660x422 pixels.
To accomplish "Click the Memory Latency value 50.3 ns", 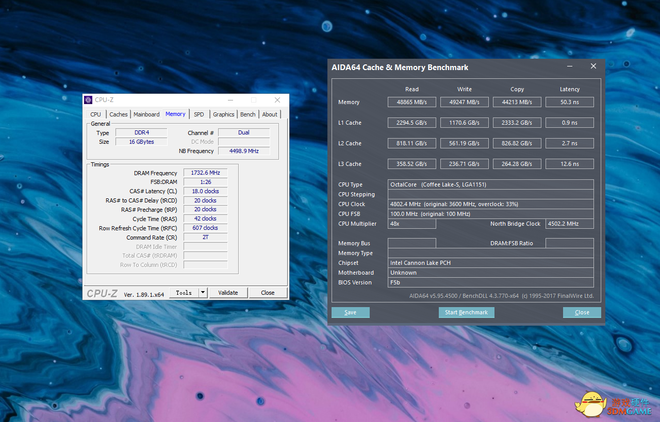I will (x=570, y=102).
